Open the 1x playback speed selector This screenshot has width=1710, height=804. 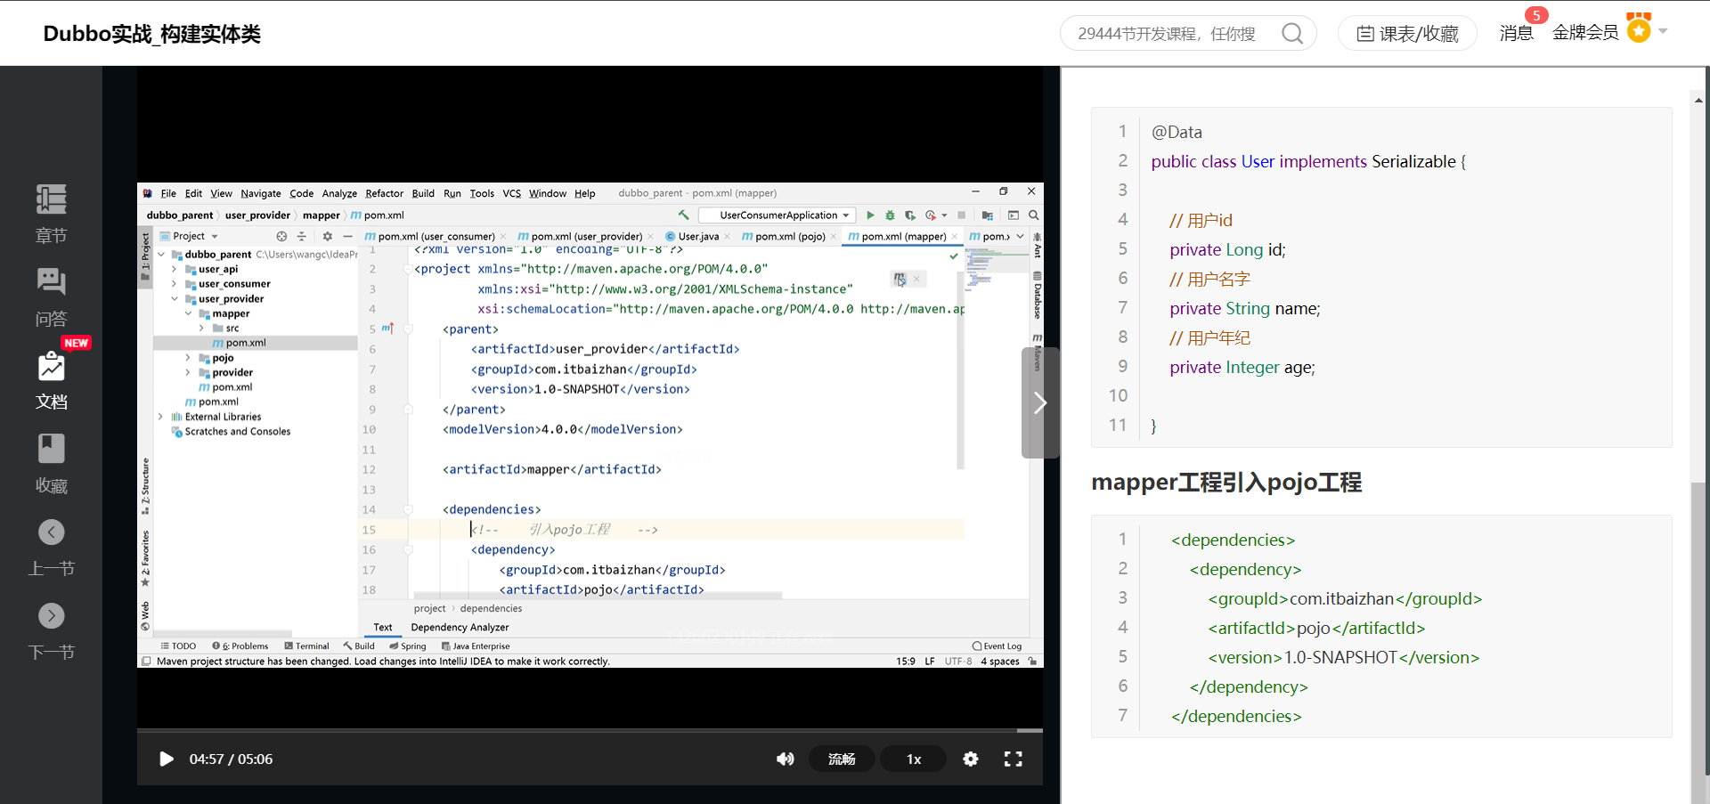[914, 759]
